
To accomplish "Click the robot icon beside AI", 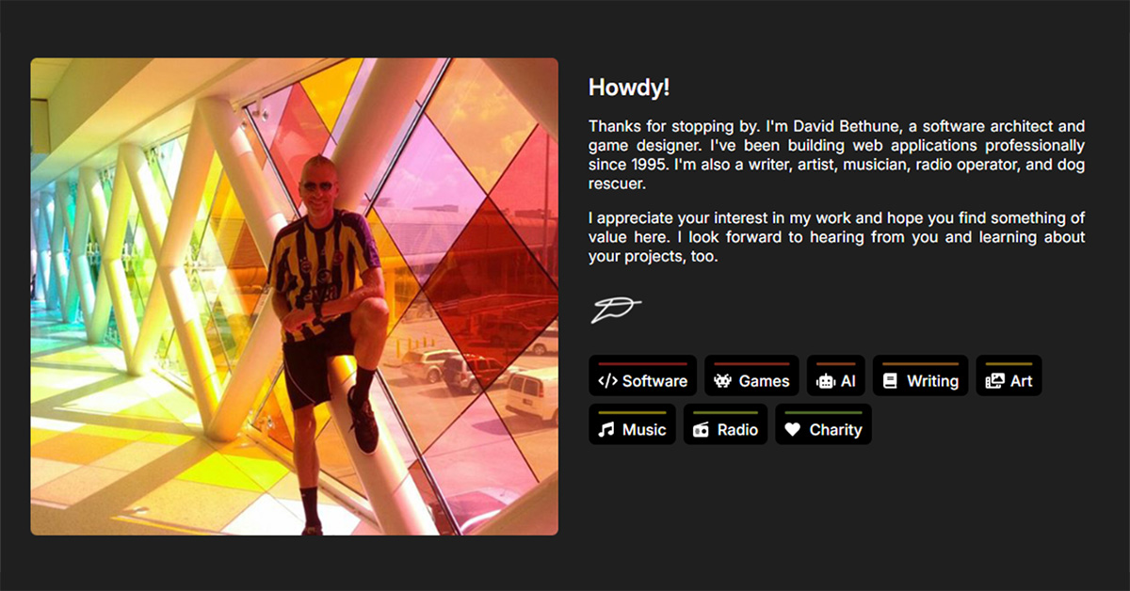I will [x=825, y=381].
